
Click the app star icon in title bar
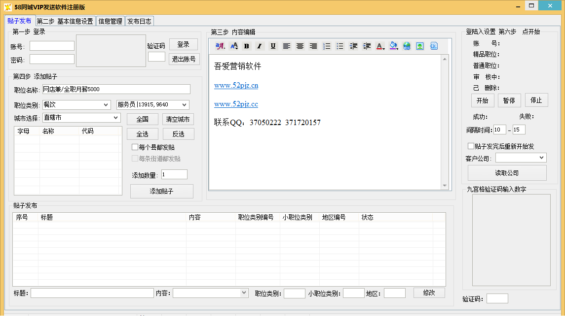point(7,7)
